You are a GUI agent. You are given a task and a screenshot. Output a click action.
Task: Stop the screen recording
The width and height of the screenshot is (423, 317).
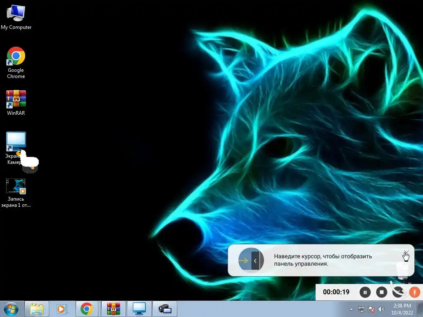point(381,292)
